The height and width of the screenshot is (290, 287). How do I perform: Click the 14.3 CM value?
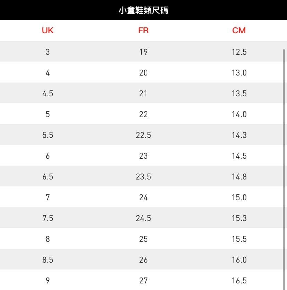point(239,135)
